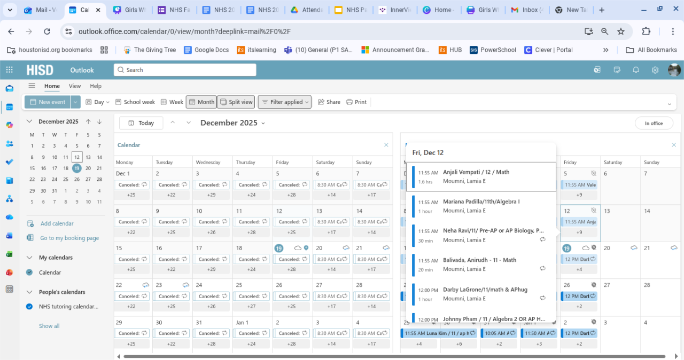Click the In office status button

tap(654, 123)
